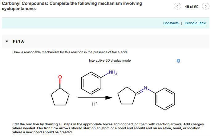This screenshot has width=211, height=137.
Task: Go to the next question arrow
Action: (205, 6)
